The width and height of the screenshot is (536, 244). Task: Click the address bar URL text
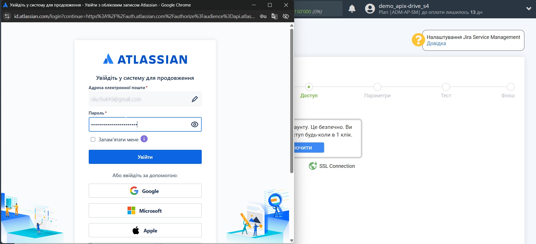(134, 16)
